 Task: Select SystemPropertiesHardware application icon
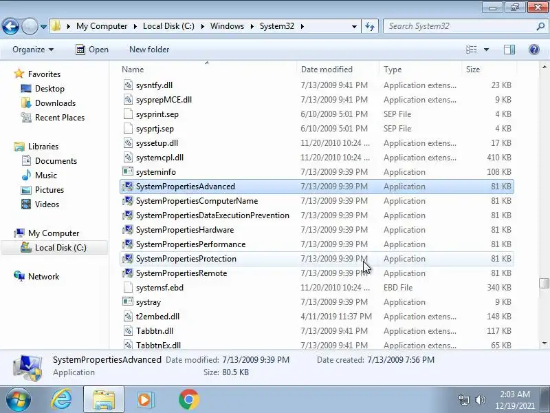click(128, 230)
